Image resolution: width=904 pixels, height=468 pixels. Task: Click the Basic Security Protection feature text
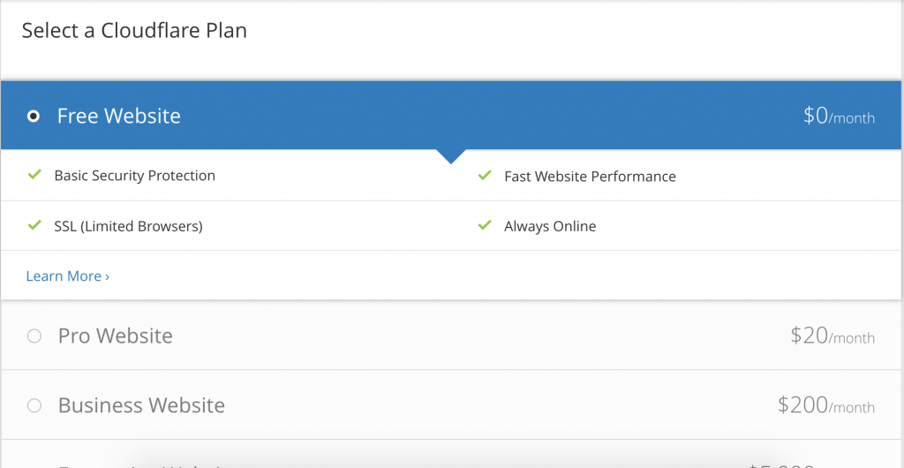point(135,175)
